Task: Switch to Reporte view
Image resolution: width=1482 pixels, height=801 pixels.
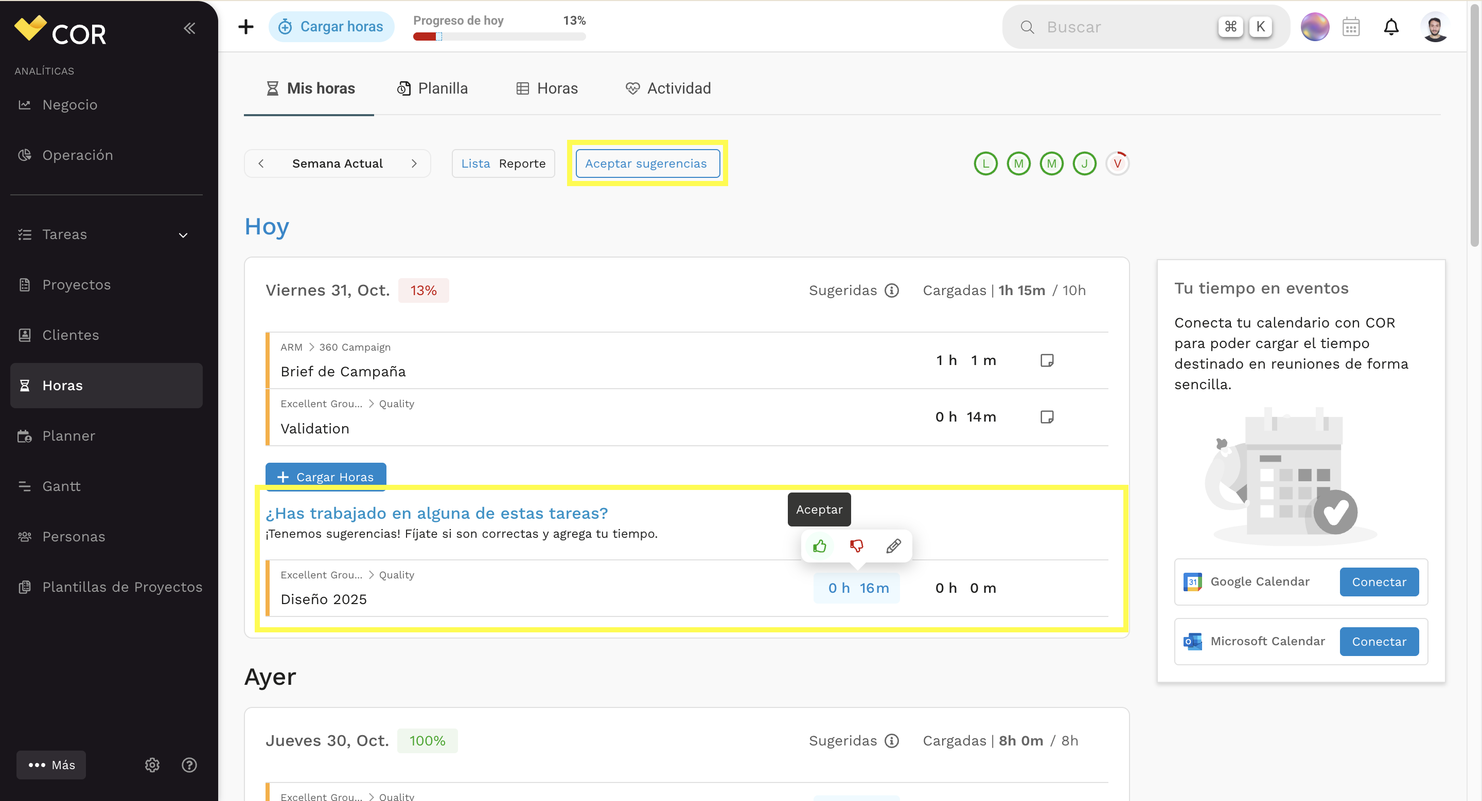Action: [x=522, y=163]
